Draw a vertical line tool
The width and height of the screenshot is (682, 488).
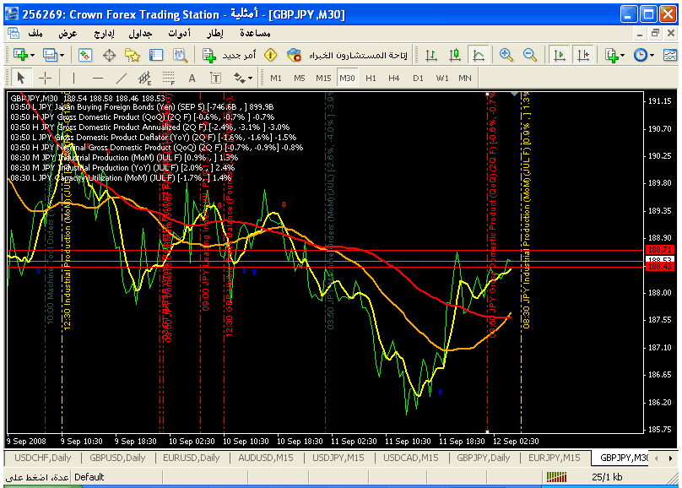pos(73,79)
